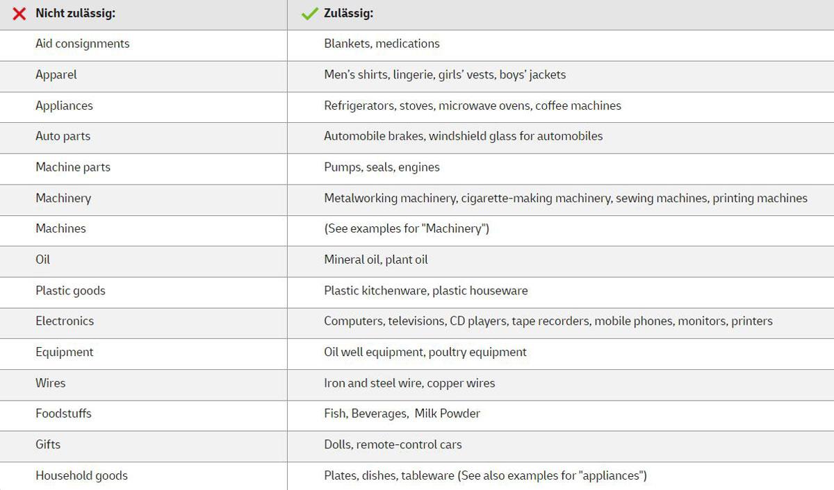
Task: Click 'Iron and steel wire, copper wires'
Action: coord(409,382)
